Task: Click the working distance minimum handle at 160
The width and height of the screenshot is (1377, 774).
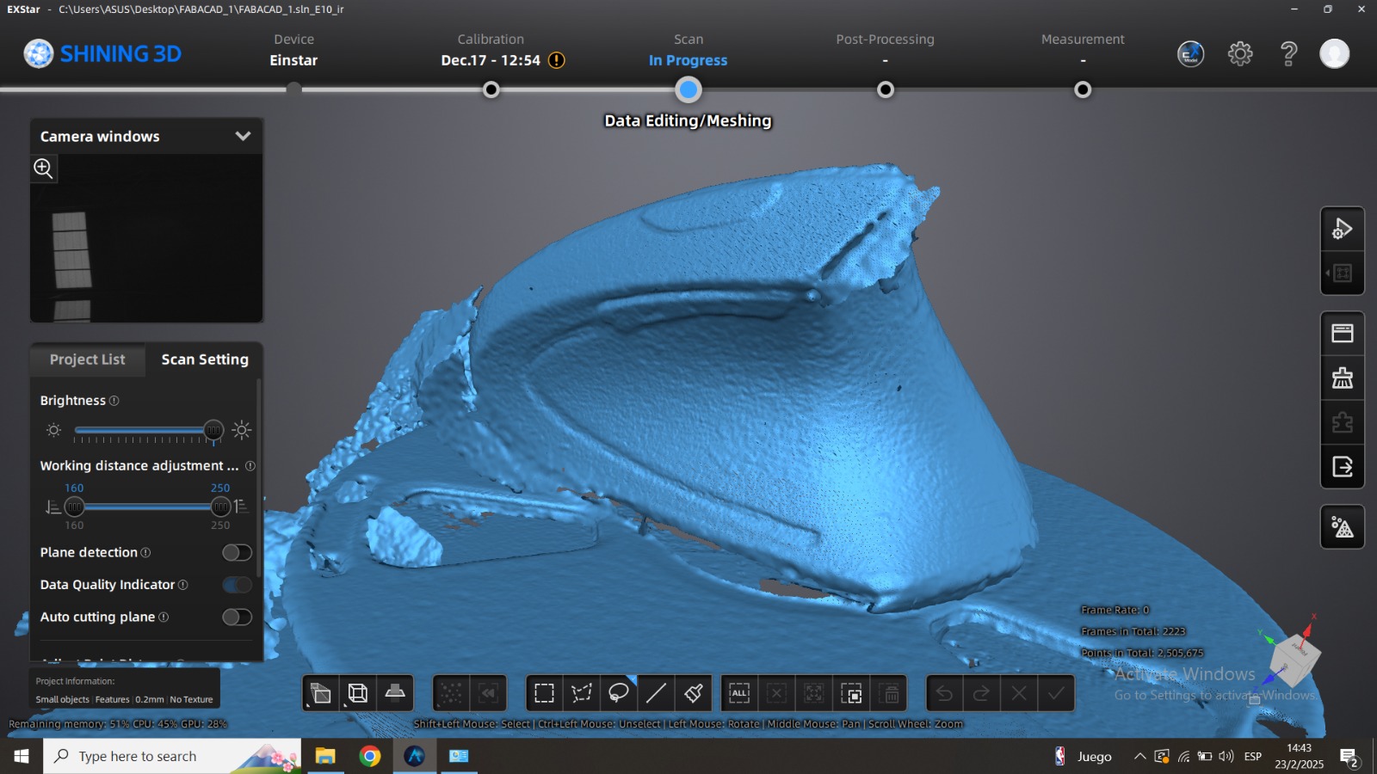Action: point(75,507)
